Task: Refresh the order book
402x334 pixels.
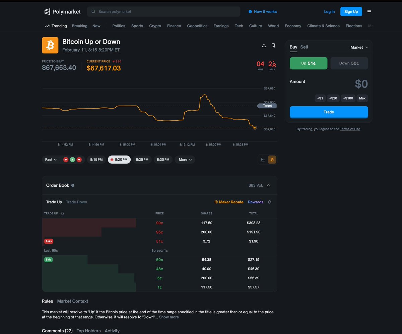Action: 270,202
